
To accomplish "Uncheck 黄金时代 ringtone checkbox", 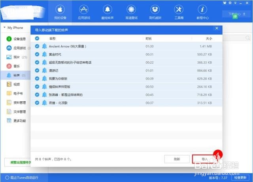I will 37,54.
